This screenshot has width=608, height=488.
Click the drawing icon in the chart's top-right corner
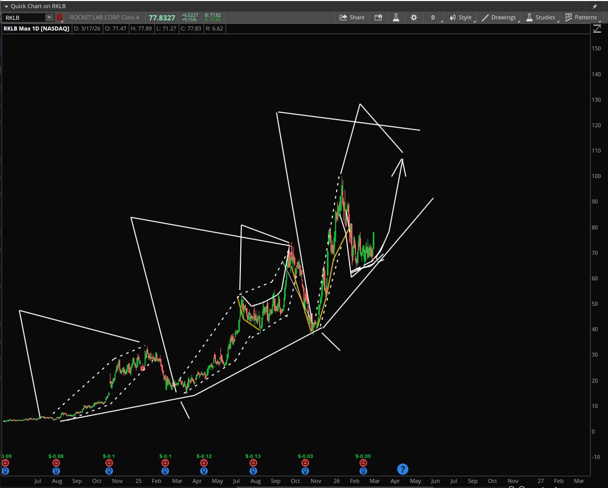pyautogui.click(x=597, y=28)
